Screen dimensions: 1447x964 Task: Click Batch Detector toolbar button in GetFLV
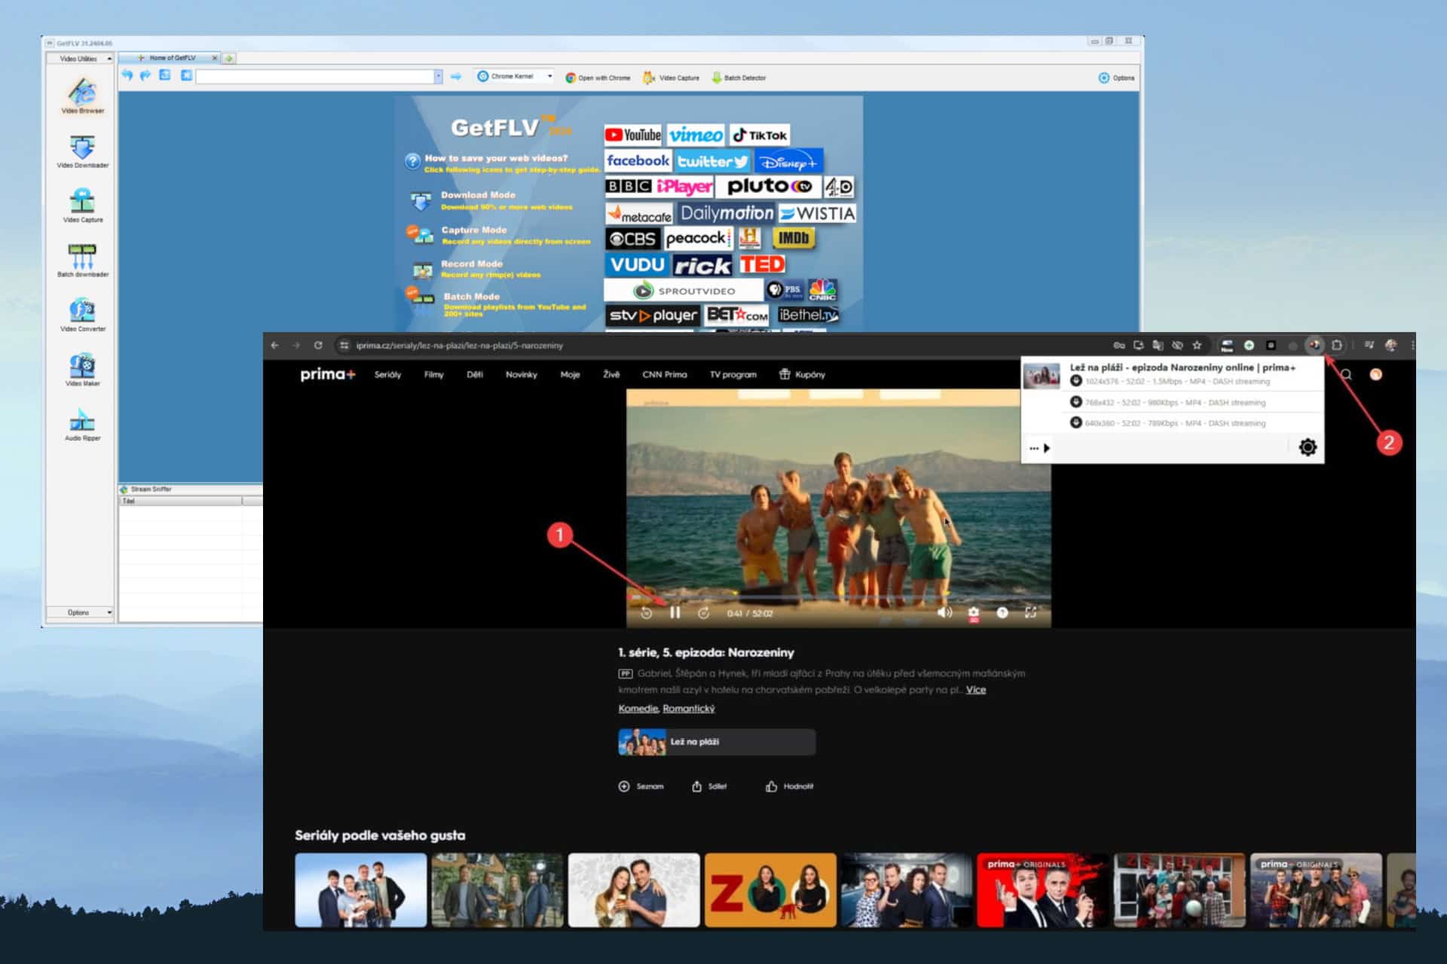[x=739, y=78]
